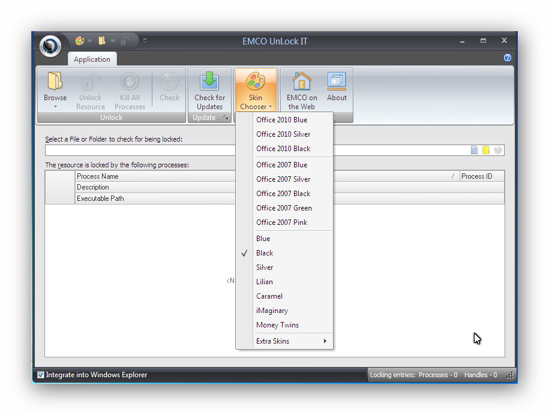The image size is (549, 415).
Task: Click the Check target icon in ribbon
Action: tap(169, 81)
